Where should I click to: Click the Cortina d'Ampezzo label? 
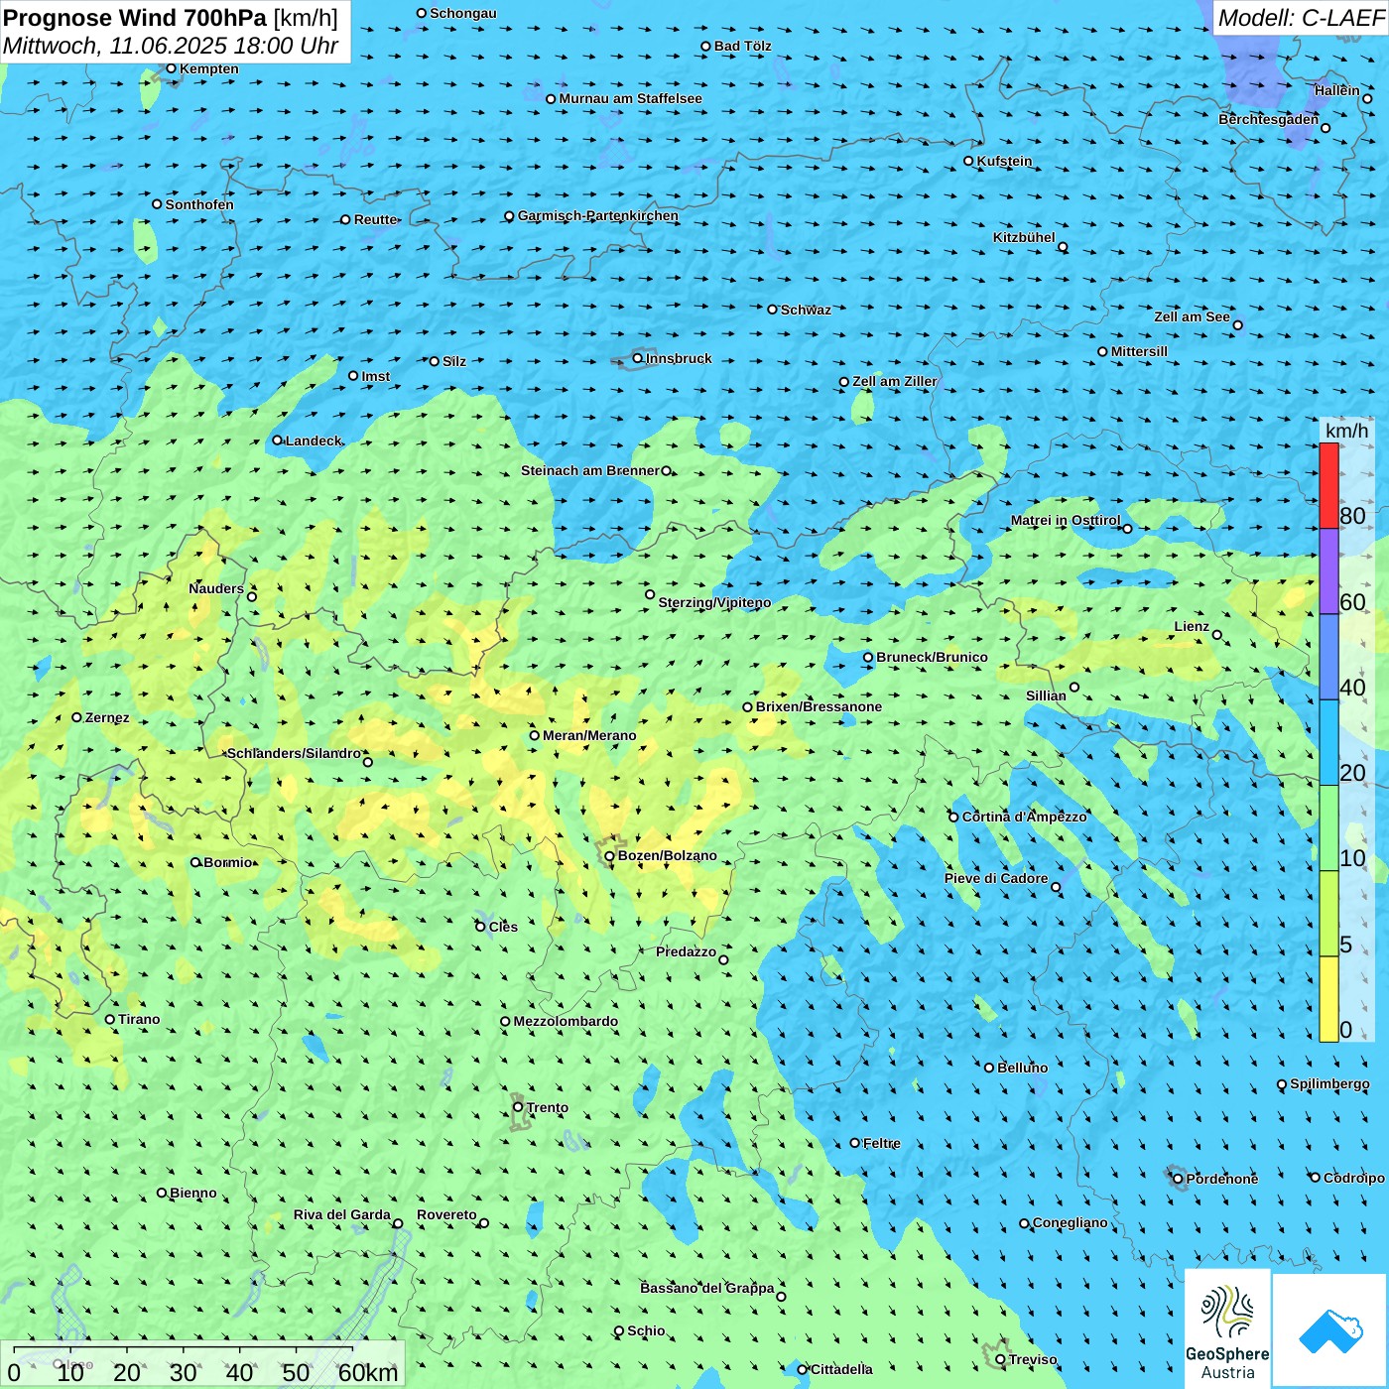pyautogui.click(x=1024, y=817)
